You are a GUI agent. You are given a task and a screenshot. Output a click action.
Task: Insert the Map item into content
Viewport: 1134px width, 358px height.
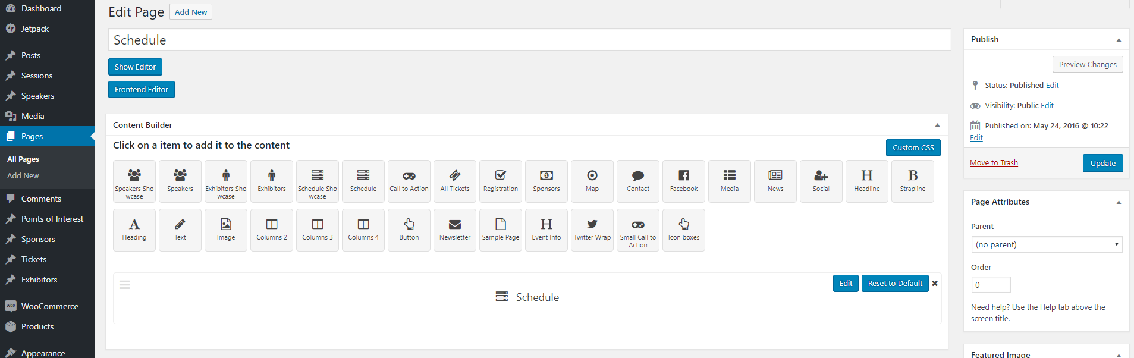[592, 181]
